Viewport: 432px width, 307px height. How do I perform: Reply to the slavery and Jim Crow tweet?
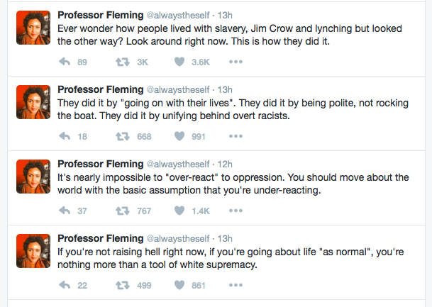point(65,62)
